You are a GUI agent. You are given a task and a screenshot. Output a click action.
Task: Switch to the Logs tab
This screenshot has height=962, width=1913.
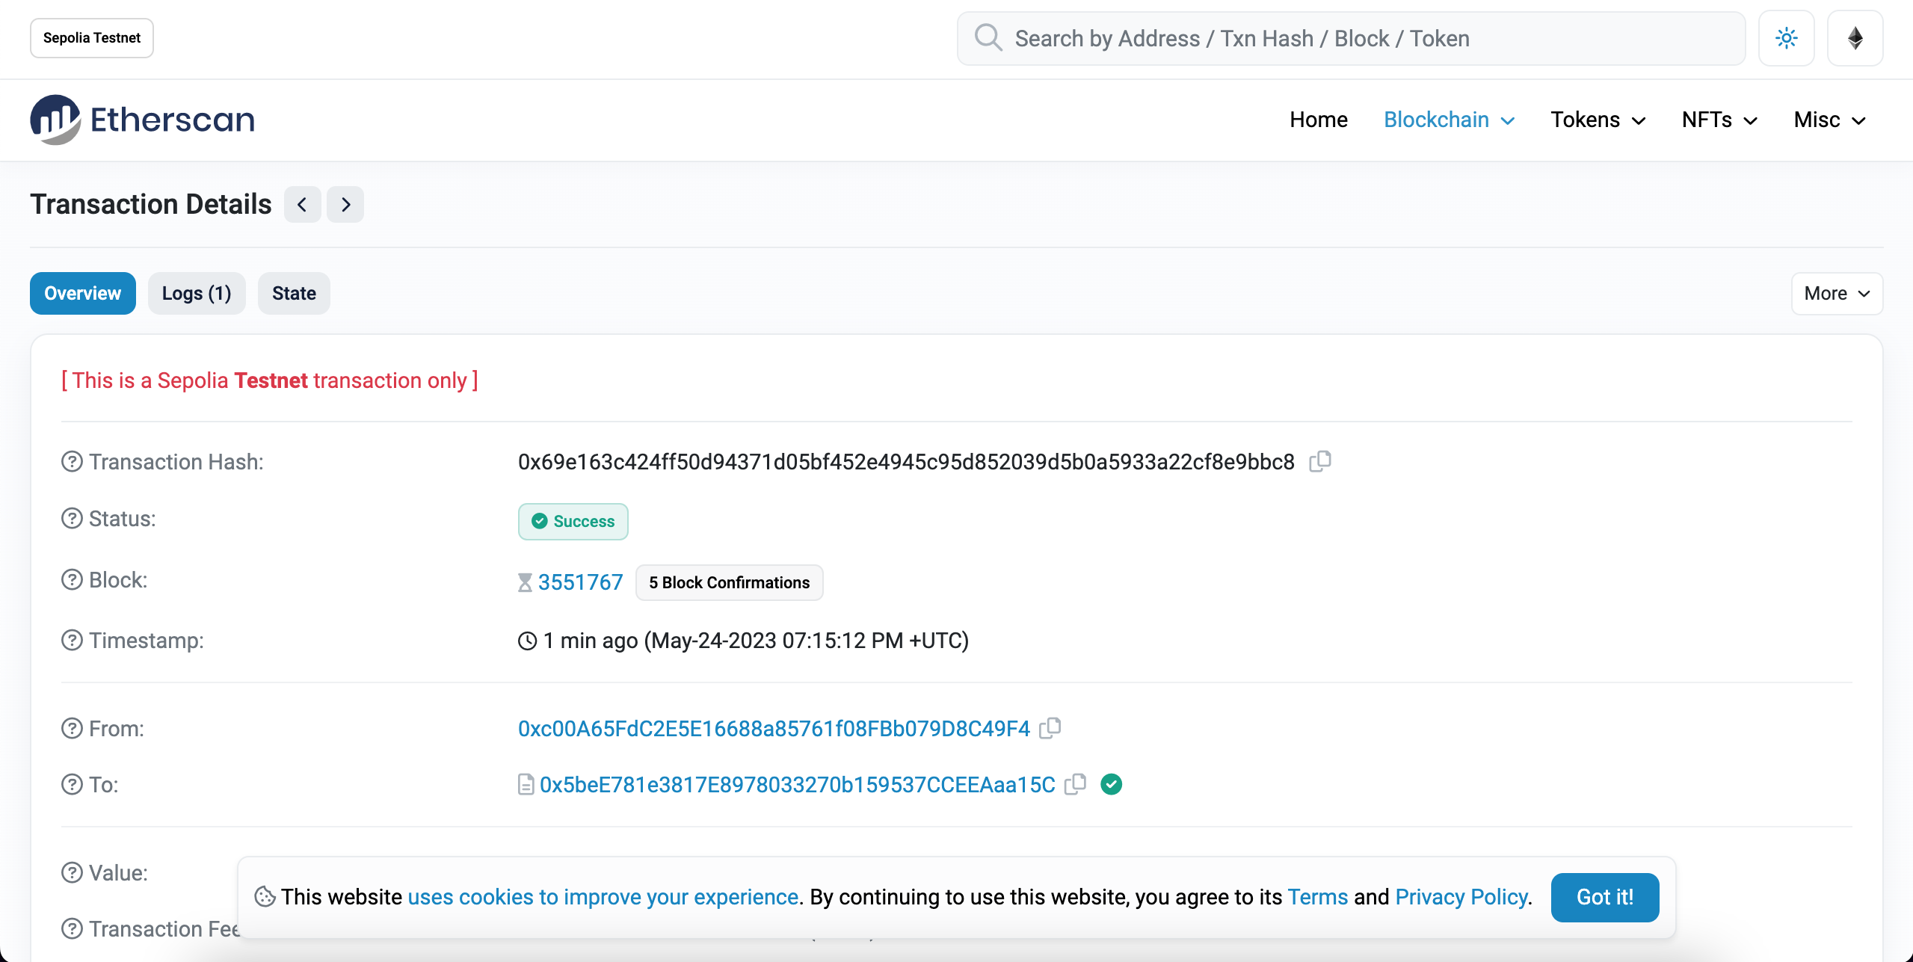196,293
